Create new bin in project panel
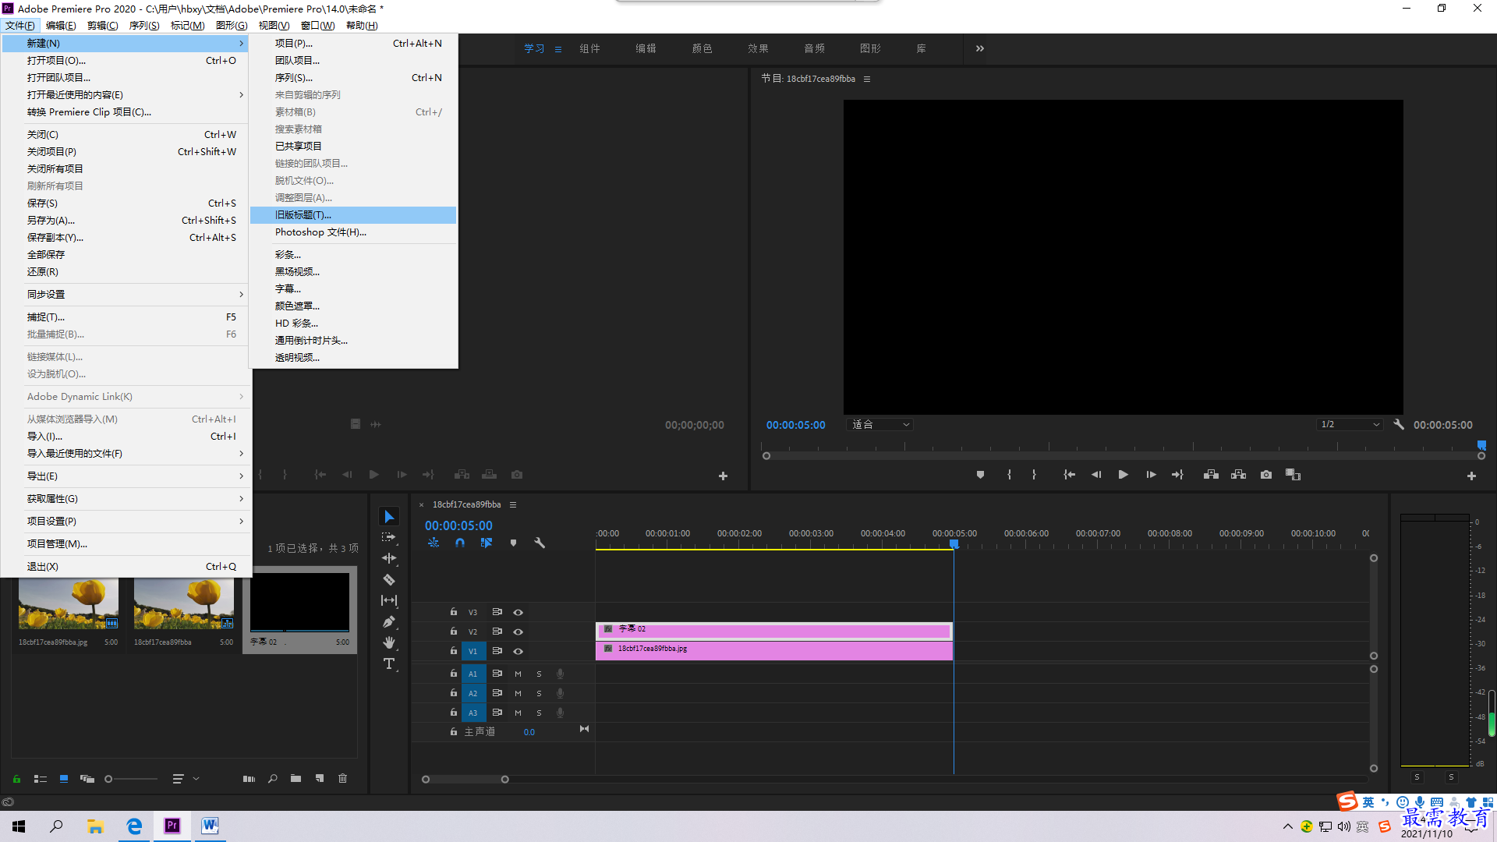Viewport: 1497px width, 842px height. pyautogui.click(x=296, y=778)
